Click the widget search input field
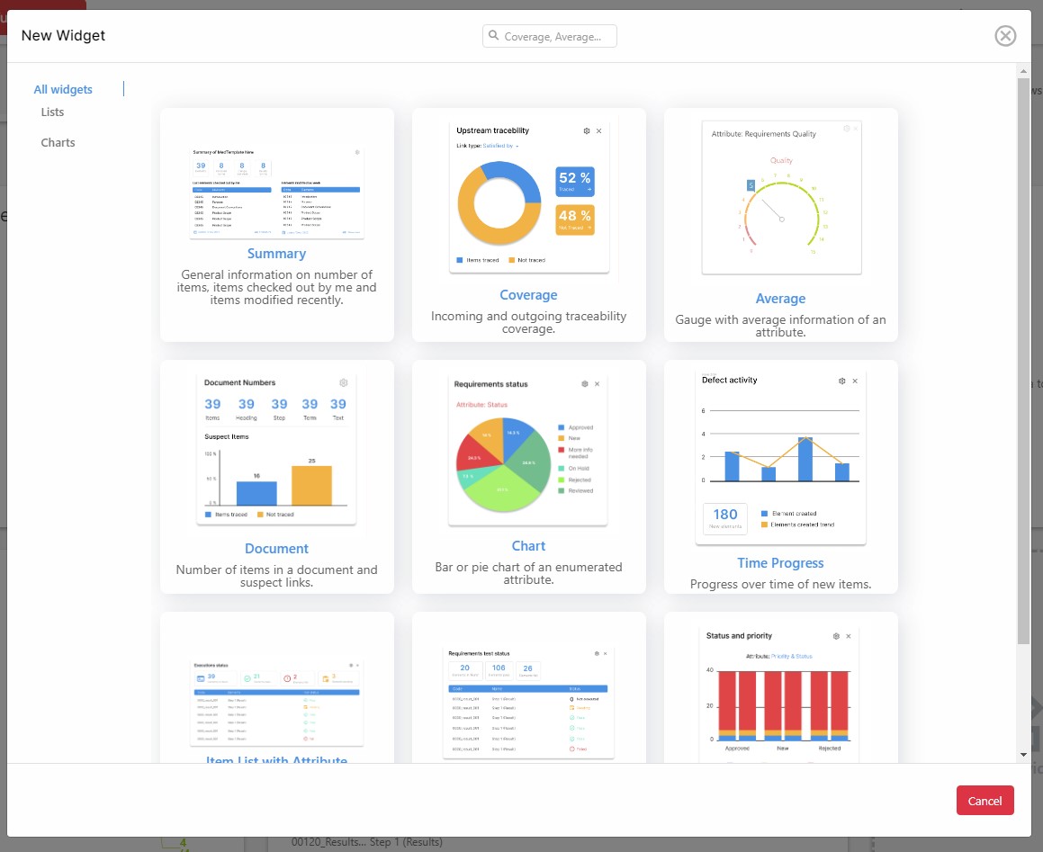The width and height of the screenshot is (1043, 852). 550,36
